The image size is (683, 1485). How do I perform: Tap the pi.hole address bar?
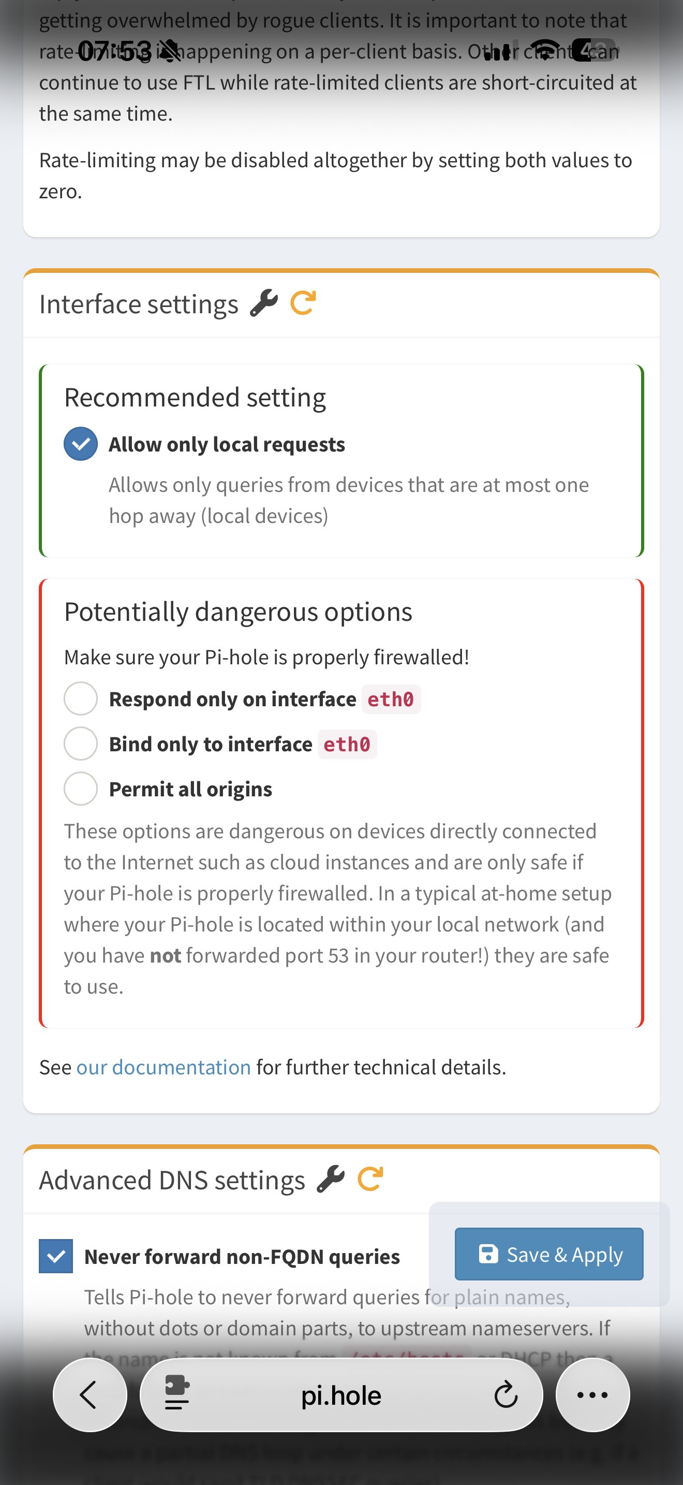pos(341,1395)
